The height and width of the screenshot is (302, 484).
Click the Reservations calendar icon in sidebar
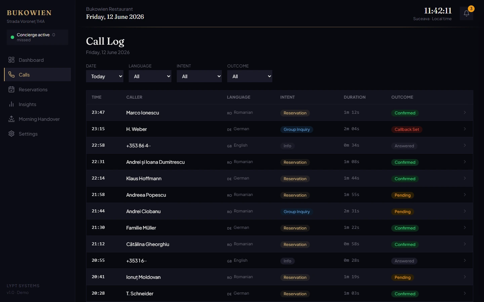coord(11,89)
